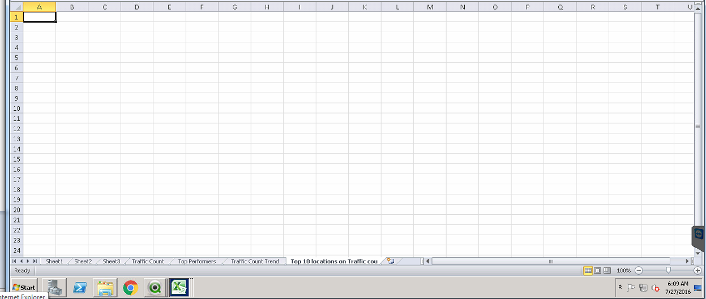
Task: Click the vertical scrollbar thumb
Action: coord(698,125)
